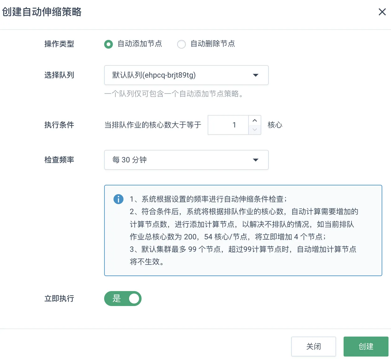Viewport: 391px width, 359px height.
Task: Click the 创建自动伸缩策略 dialog title
Action: [42, 12]
